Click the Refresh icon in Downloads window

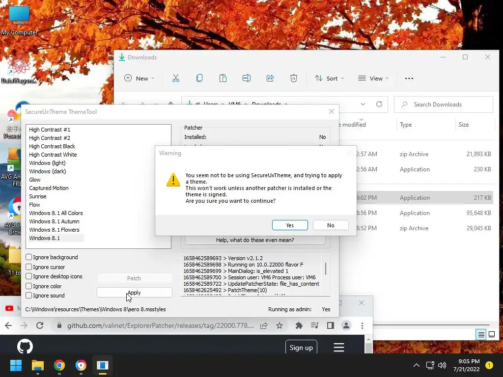click(379, 104)
